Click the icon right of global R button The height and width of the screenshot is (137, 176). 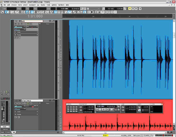click(x=140, y=8)
